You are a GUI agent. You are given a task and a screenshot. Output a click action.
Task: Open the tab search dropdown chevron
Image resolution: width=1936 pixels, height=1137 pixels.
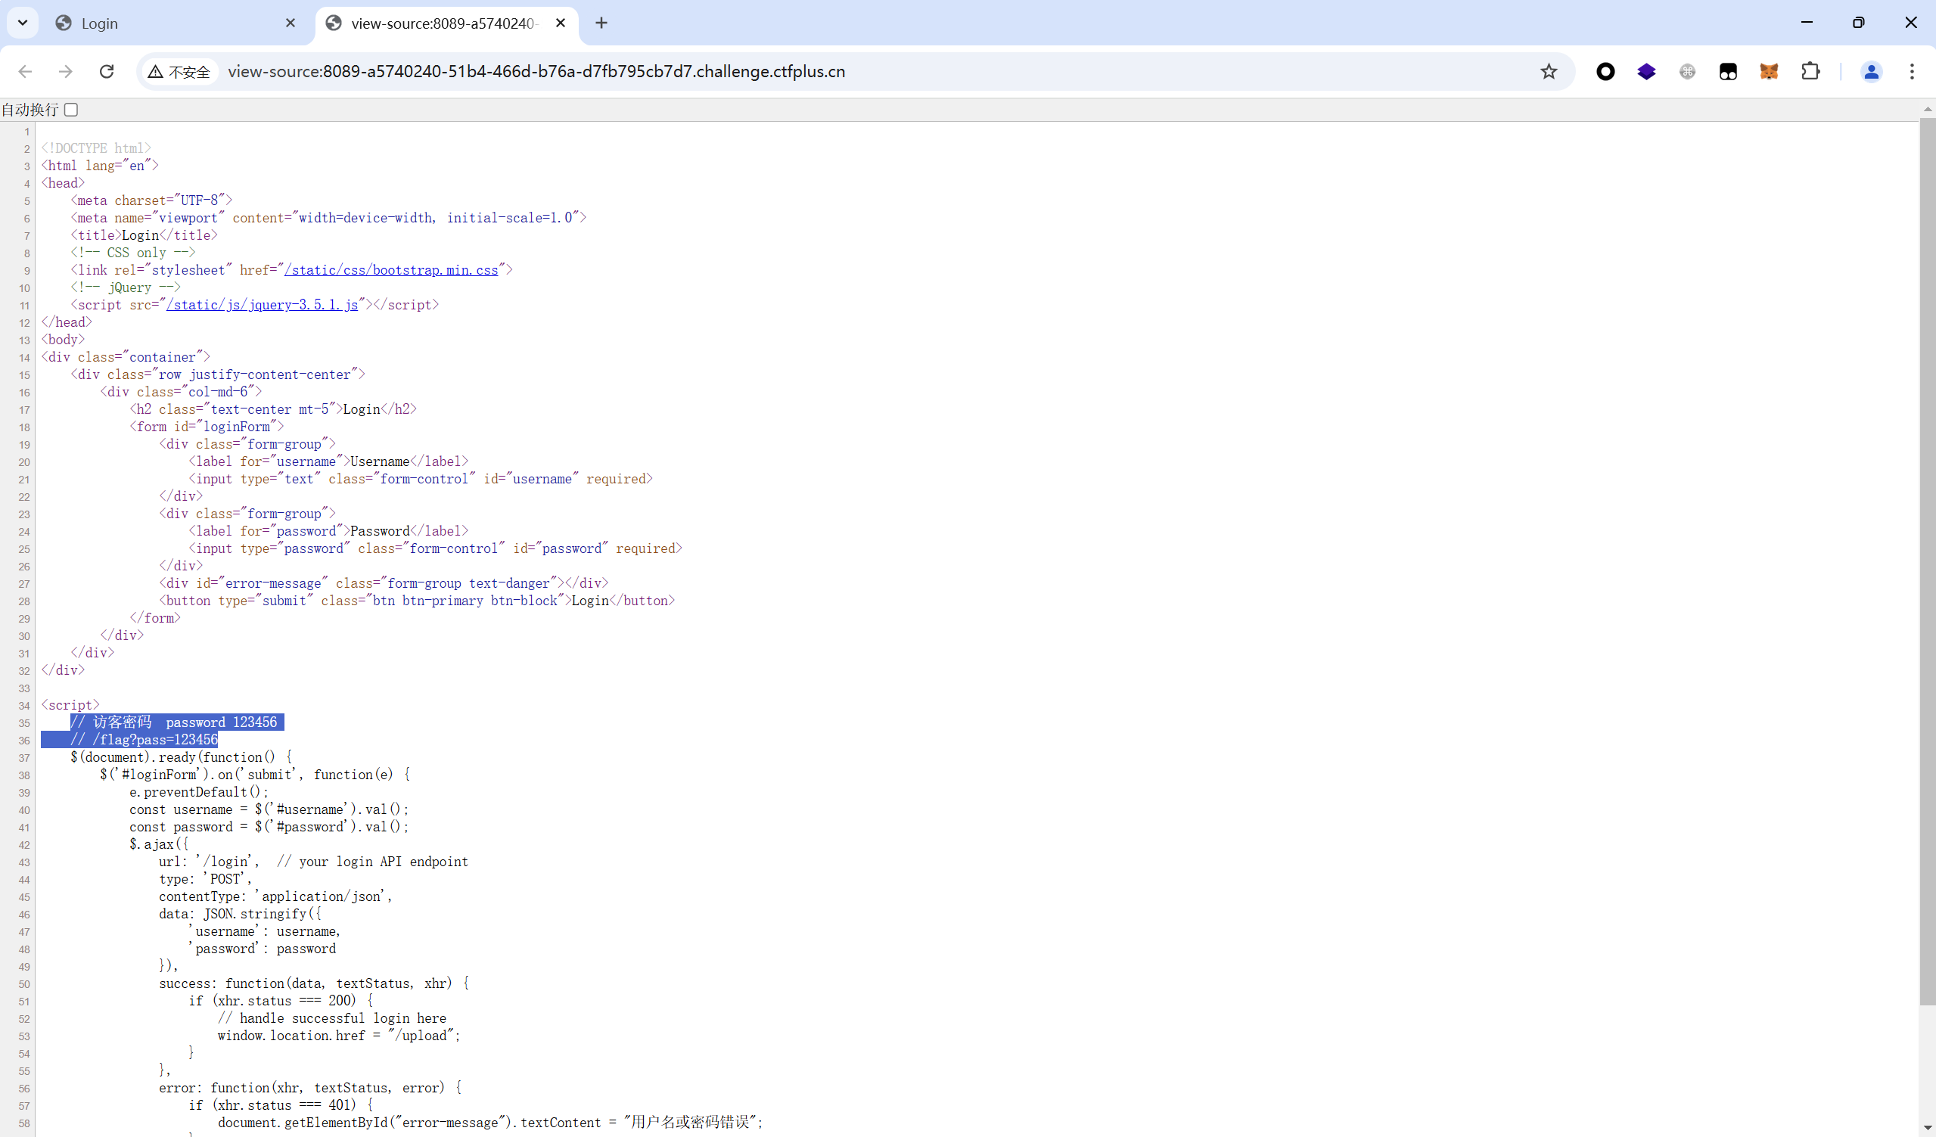[x=22, y=23]
